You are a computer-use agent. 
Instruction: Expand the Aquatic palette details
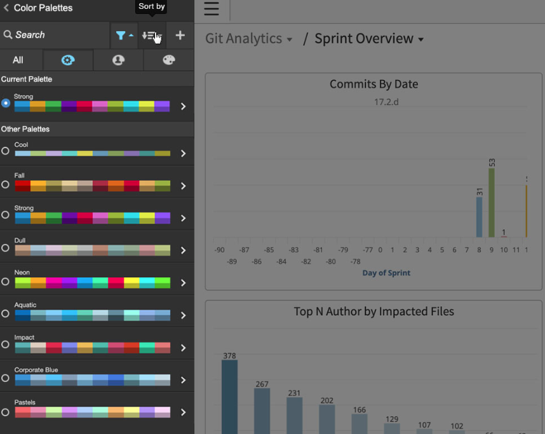coord(183,315)
